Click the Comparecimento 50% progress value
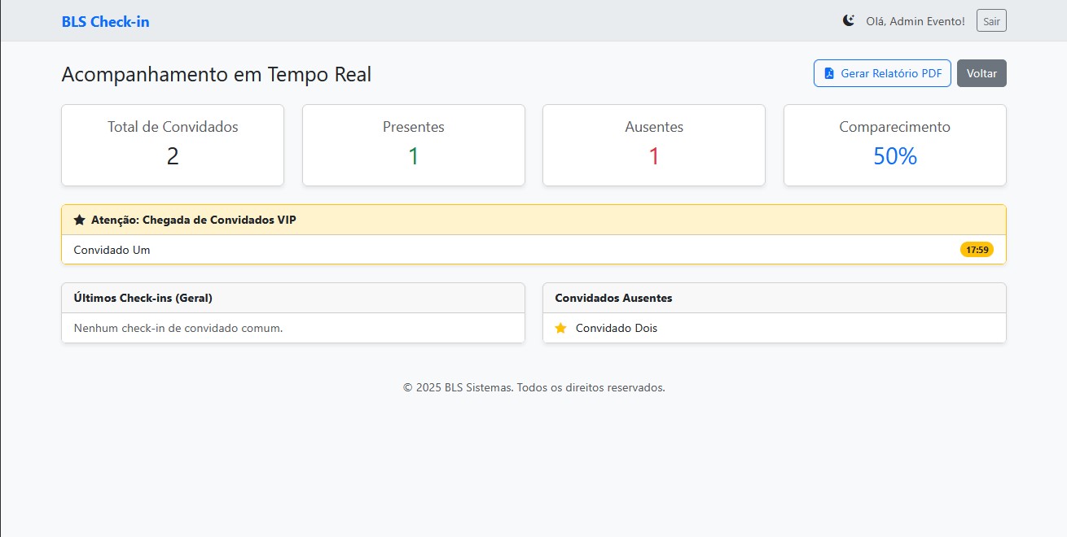Viewport: 1067px width, 537px height. (x=894, y=156)
